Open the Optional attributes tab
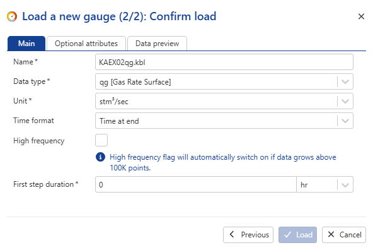Viewport: 373px width, 250px height. (86, 44)
